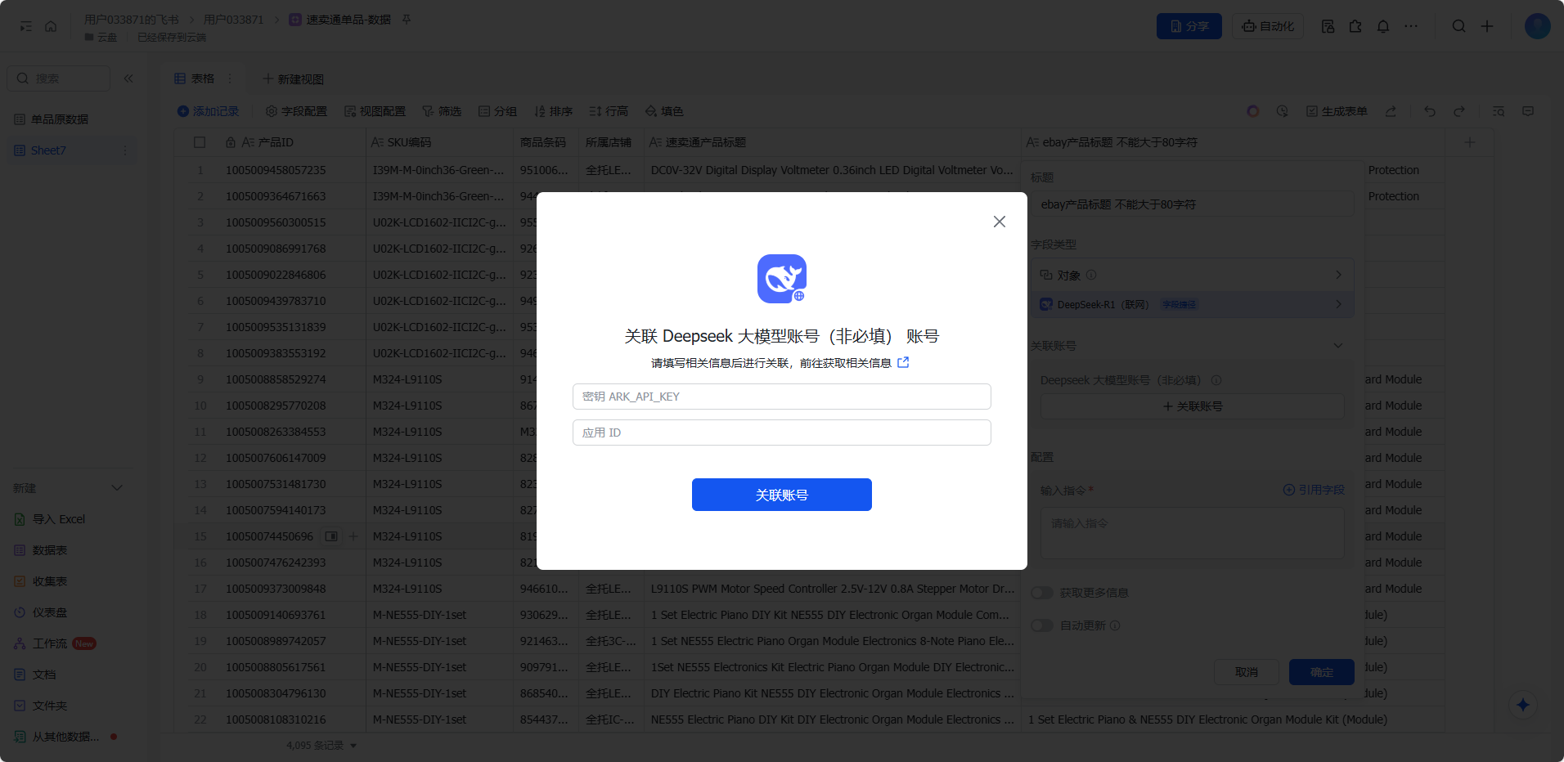
Task: Create a new 数据表
Action: [49, 550]
